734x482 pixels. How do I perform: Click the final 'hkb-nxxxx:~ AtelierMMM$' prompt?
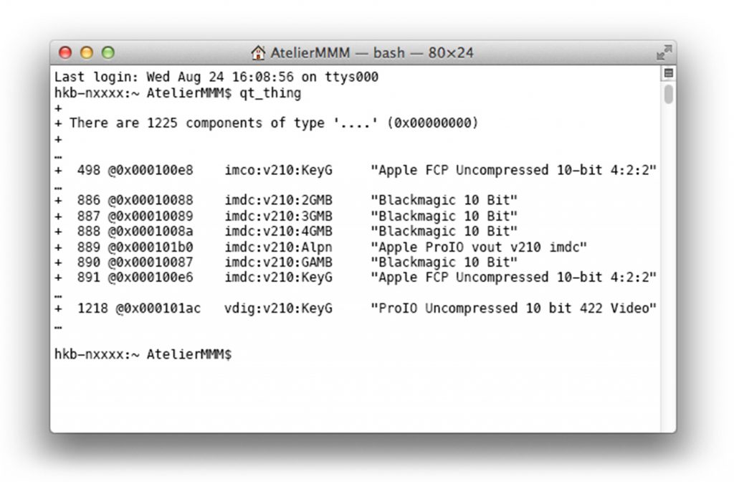(x=143, y=354)
